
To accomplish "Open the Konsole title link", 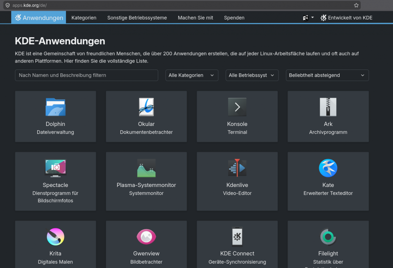I will pyautogui.click(x=237, y=124).
